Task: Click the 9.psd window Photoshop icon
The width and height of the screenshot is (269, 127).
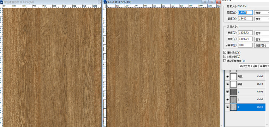Action: pos(105,2)
